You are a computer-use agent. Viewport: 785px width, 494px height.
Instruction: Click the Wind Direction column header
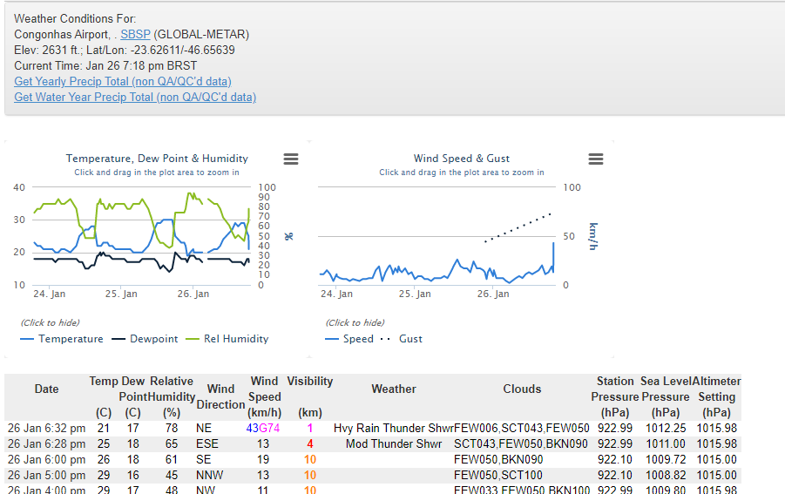(x=221, y=396)
